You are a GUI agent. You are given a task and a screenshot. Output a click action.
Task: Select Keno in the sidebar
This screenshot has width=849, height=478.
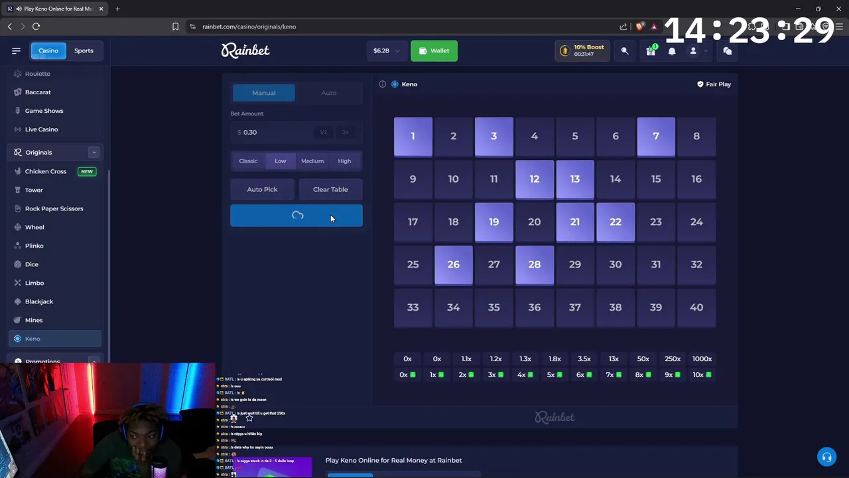55,339
